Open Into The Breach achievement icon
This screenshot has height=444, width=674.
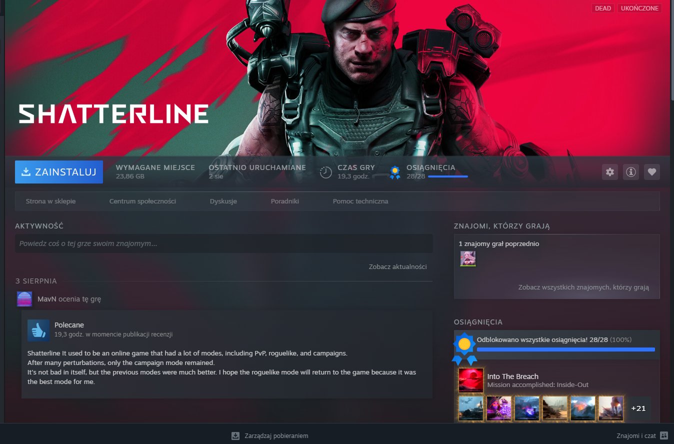click(x=471, y=380)
